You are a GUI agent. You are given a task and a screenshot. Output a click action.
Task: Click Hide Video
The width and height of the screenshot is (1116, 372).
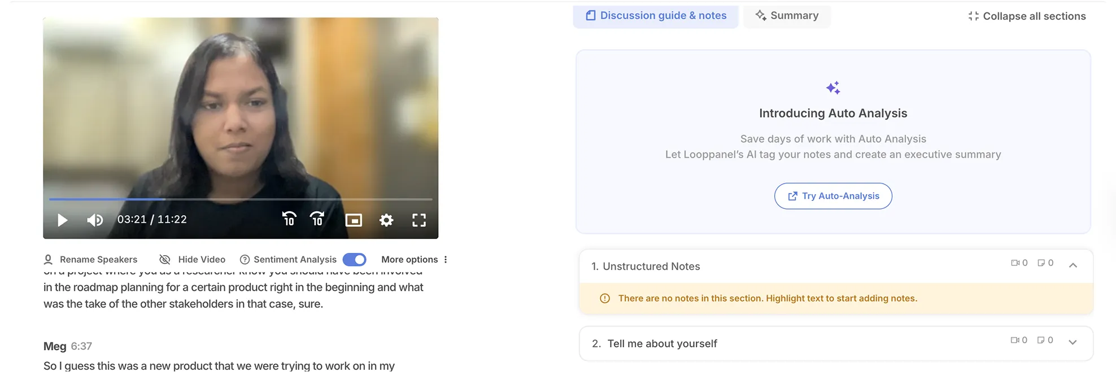pos(193,260)
